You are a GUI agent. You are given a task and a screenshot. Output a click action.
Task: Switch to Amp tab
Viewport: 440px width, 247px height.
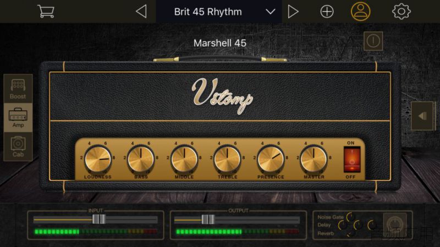[x=18, y=117]
